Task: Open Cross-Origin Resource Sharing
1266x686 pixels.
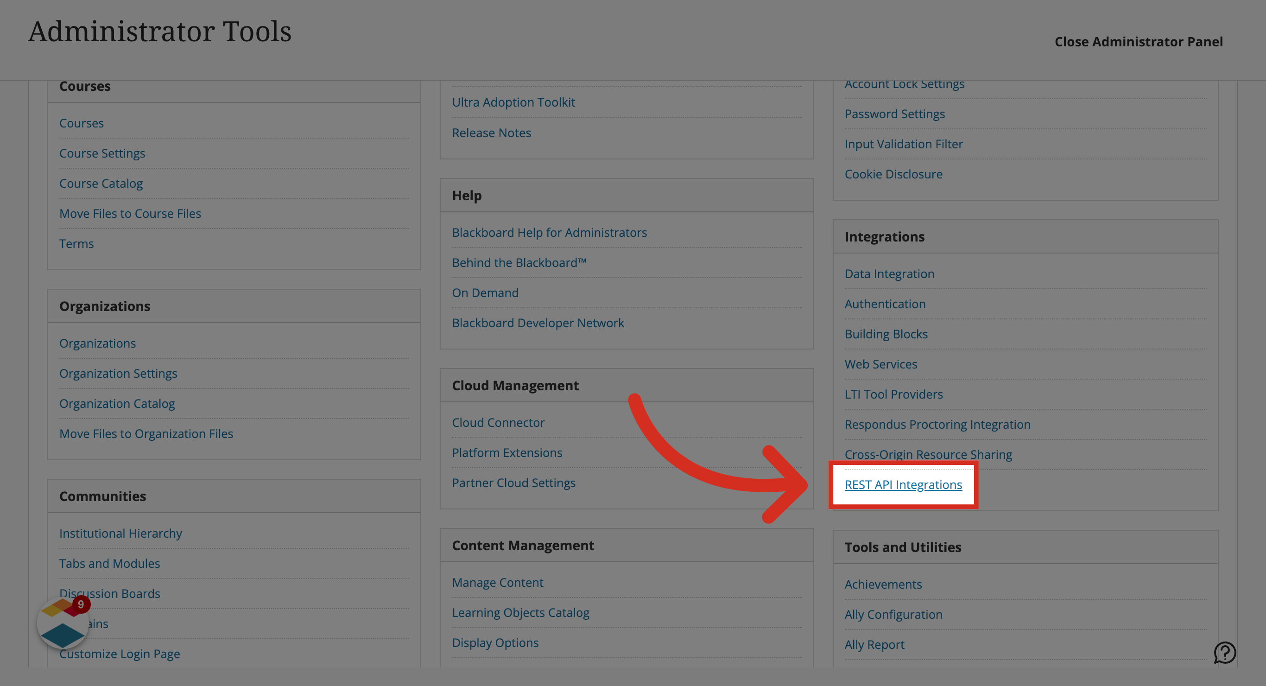Action: [928, 454]
